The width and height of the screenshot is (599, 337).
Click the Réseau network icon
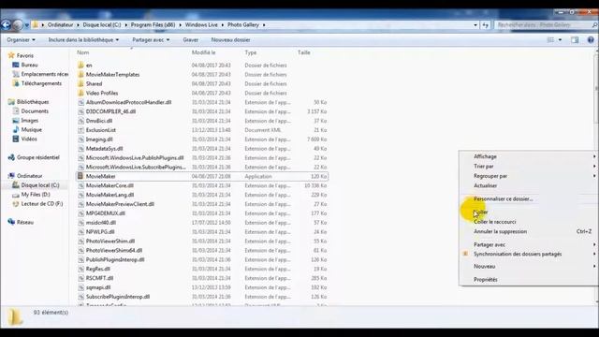11,222
